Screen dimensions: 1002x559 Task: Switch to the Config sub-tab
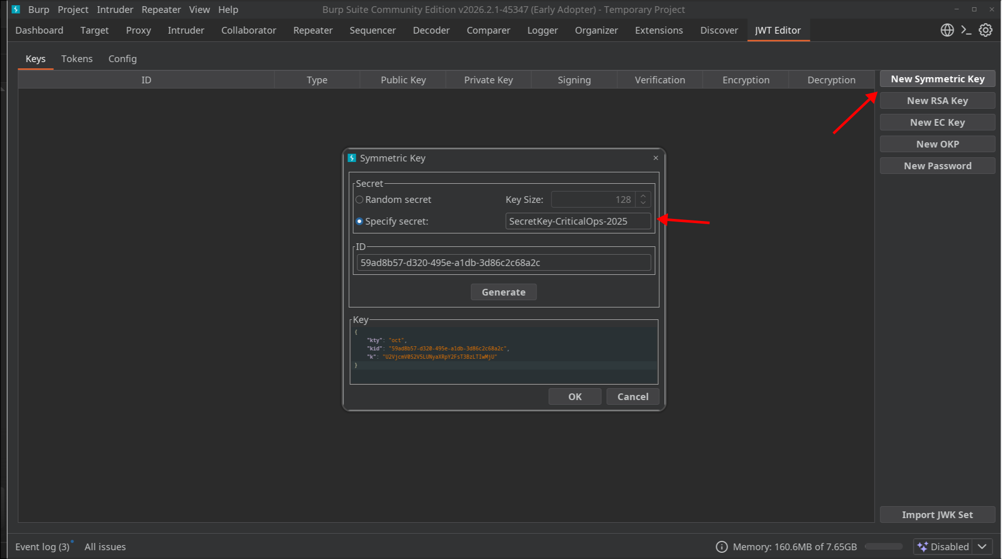point(123,59)
